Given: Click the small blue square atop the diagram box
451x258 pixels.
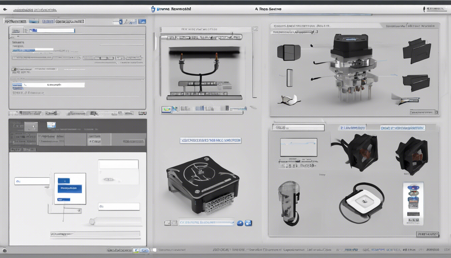Looking at the screenshot, I should tap(64, 181).
